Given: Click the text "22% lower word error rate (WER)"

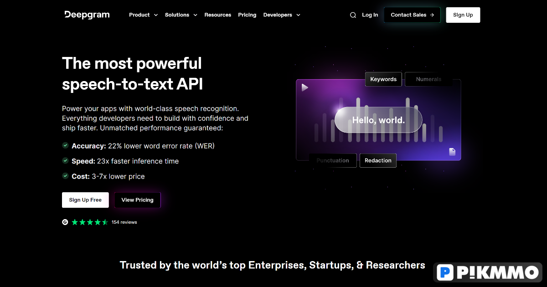Looking at the screenshot, I should tap(161, 146).
